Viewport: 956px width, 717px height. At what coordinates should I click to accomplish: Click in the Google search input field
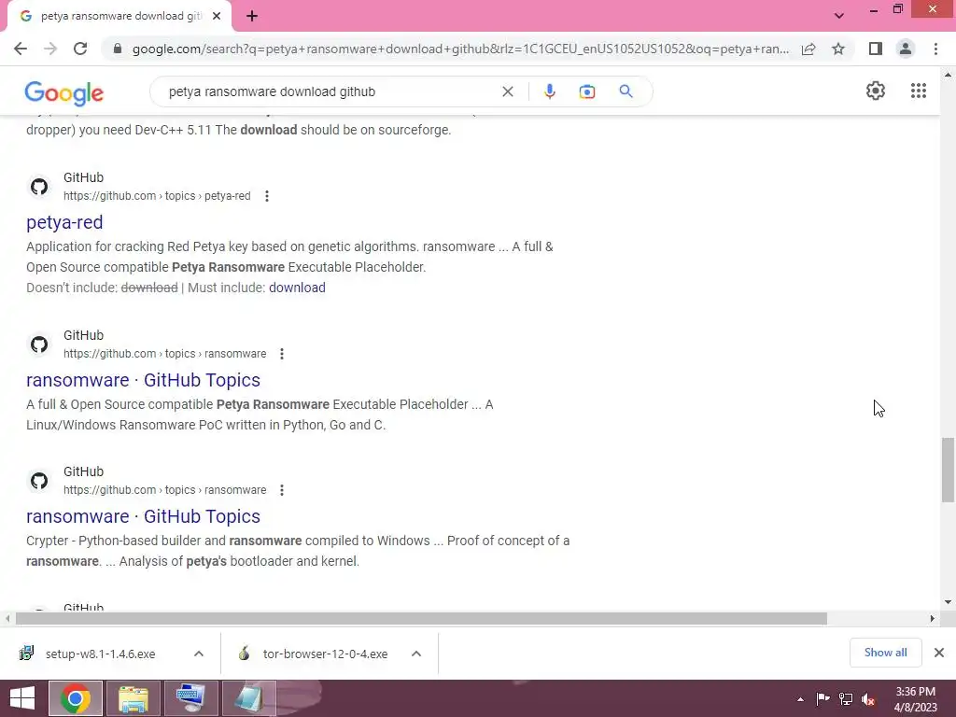point(330,91)
